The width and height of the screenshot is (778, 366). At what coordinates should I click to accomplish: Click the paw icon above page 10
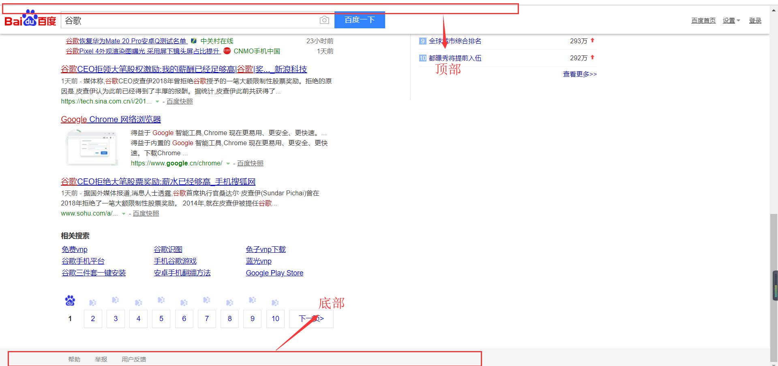pos(275,303)
